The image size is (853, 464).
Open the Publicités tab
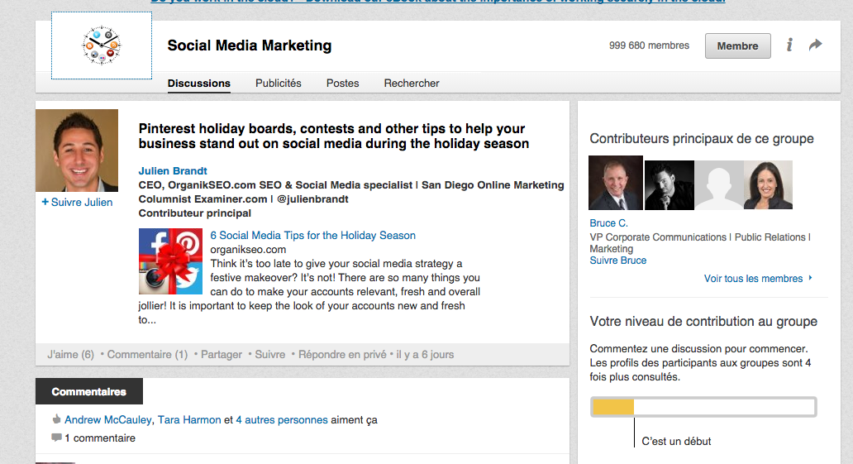(x=278, y=84)
